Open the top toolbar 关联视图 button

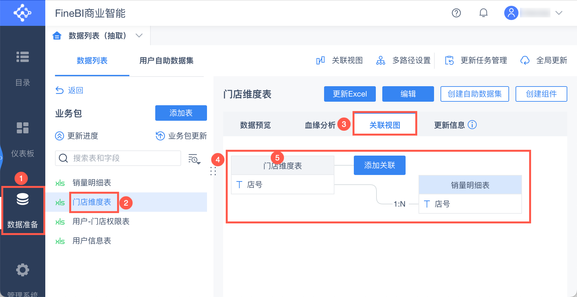click(339, 60)
